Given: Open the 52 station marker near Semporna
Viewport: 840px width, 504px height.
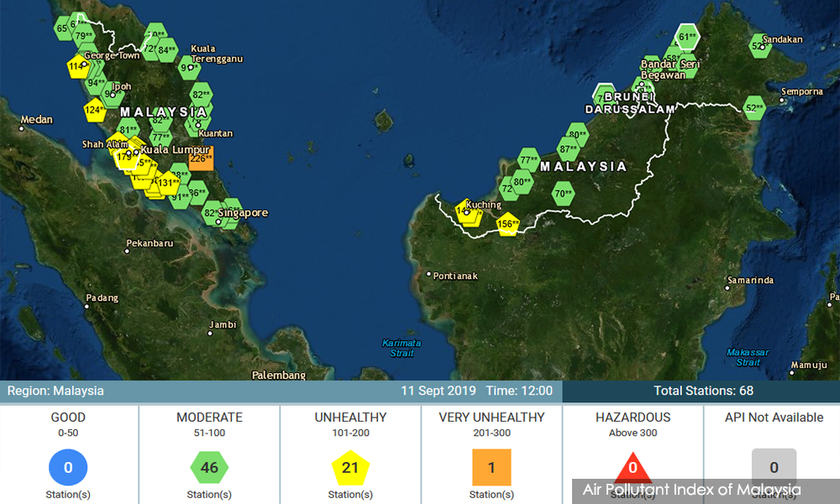Looking at the screenshot, I should (x=754, y=108).
